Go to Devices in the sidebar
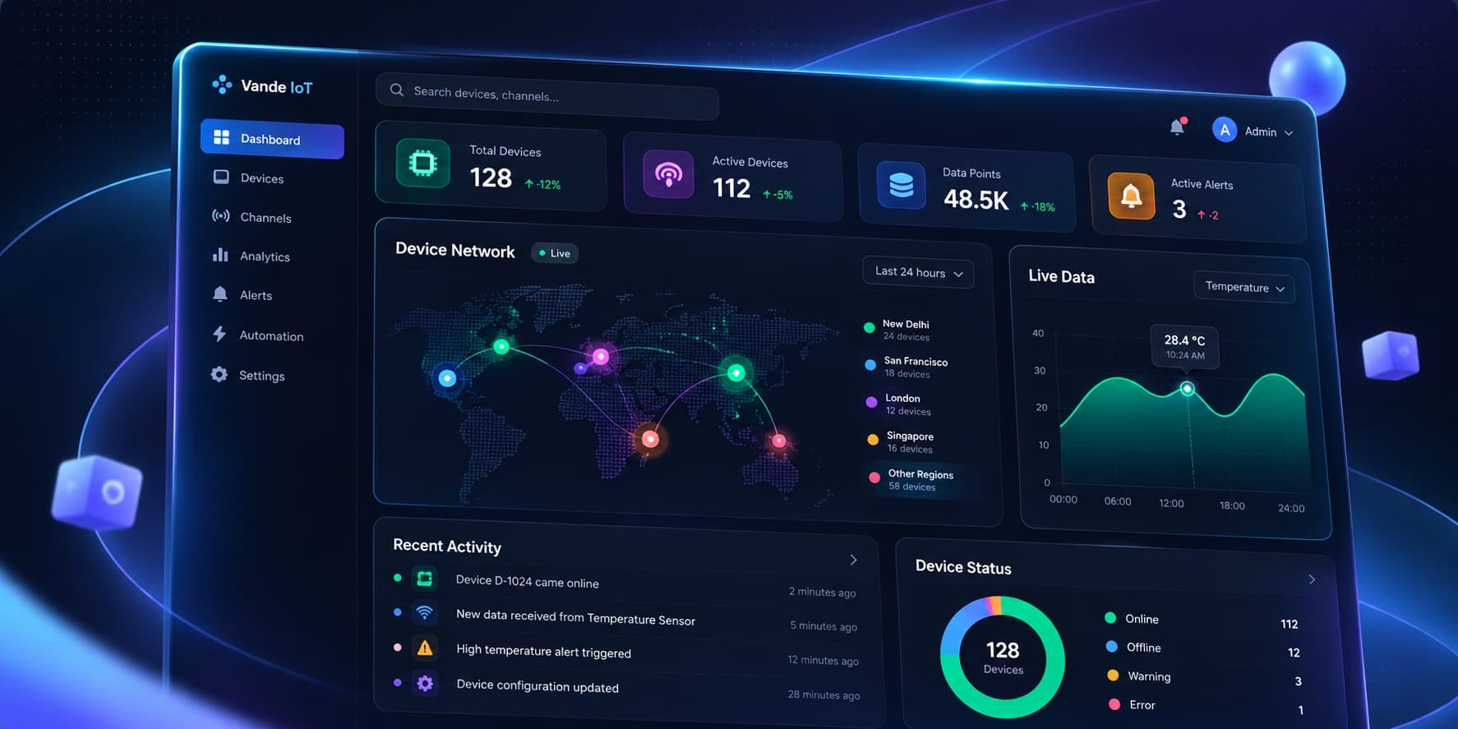Image resolution: width=1458 pixels, height=729 pixels. click(x=261, y=178)
